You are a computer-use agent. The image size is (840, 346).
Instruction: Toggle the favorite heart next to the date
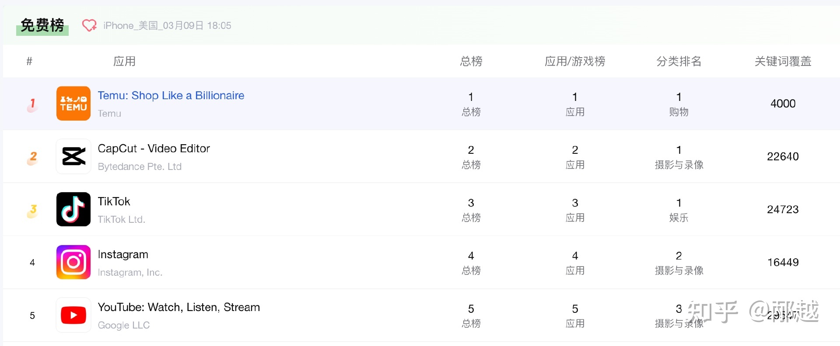click(89, 25)
